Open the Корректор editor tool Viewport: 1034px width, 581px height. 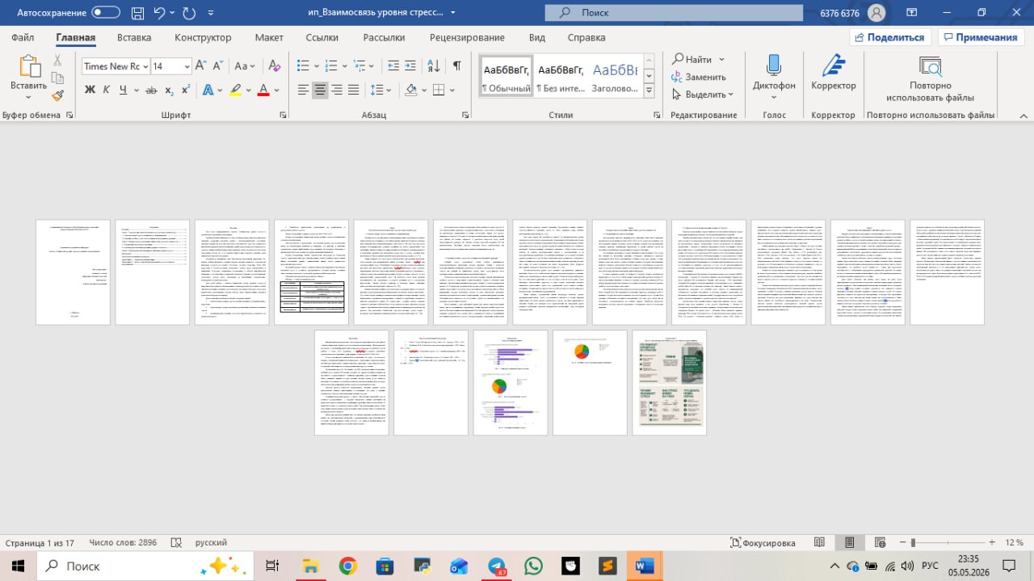tap(834, 73)
